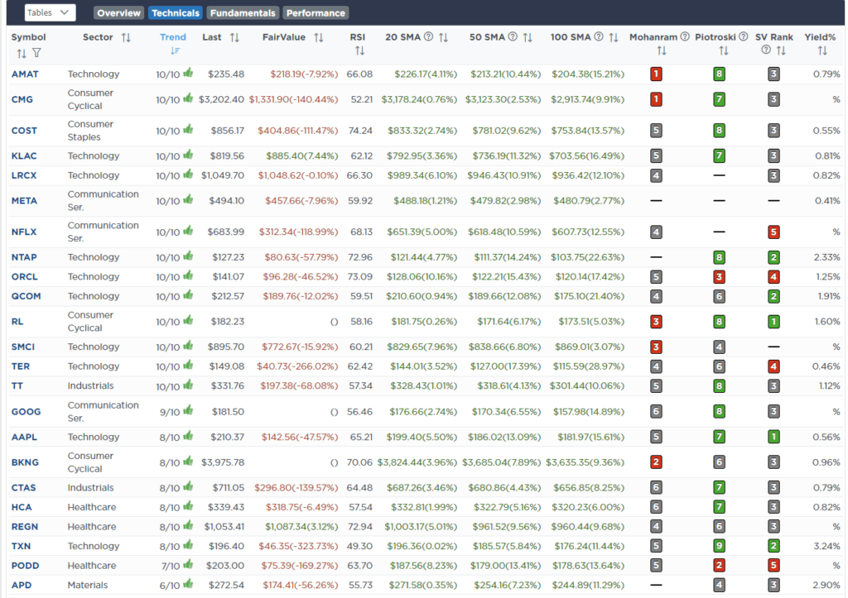The image size is (848, 598).
Task: Sort the table by Last price
Action: pyautogui.click(x=233, y=36)
